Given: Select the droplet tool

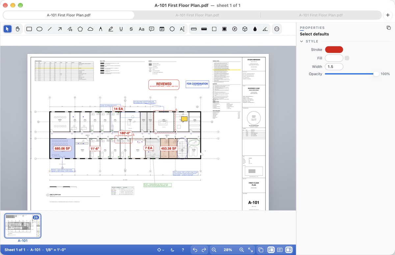Looking at the screenshot, I should [255, 29].
